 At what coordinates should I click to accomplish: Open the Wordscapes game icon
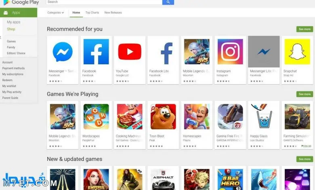point(96,116)
